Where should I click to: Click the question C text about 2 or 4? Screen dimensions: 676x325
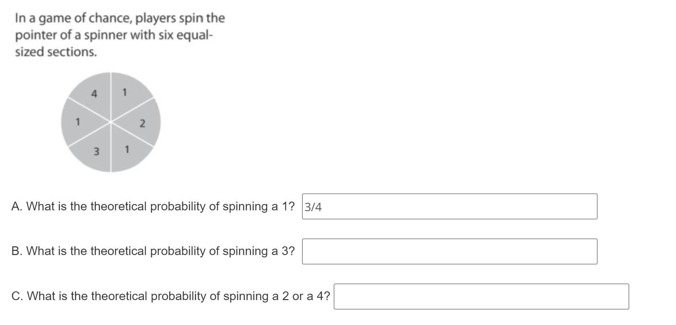[x=171, y=296]
